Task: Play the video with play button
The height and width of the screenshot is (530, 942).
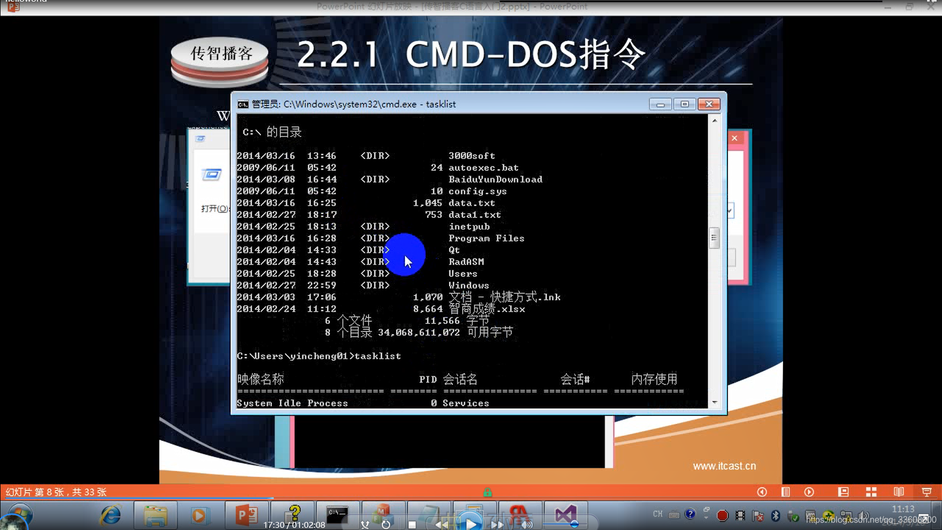Action: pos(470,523)
